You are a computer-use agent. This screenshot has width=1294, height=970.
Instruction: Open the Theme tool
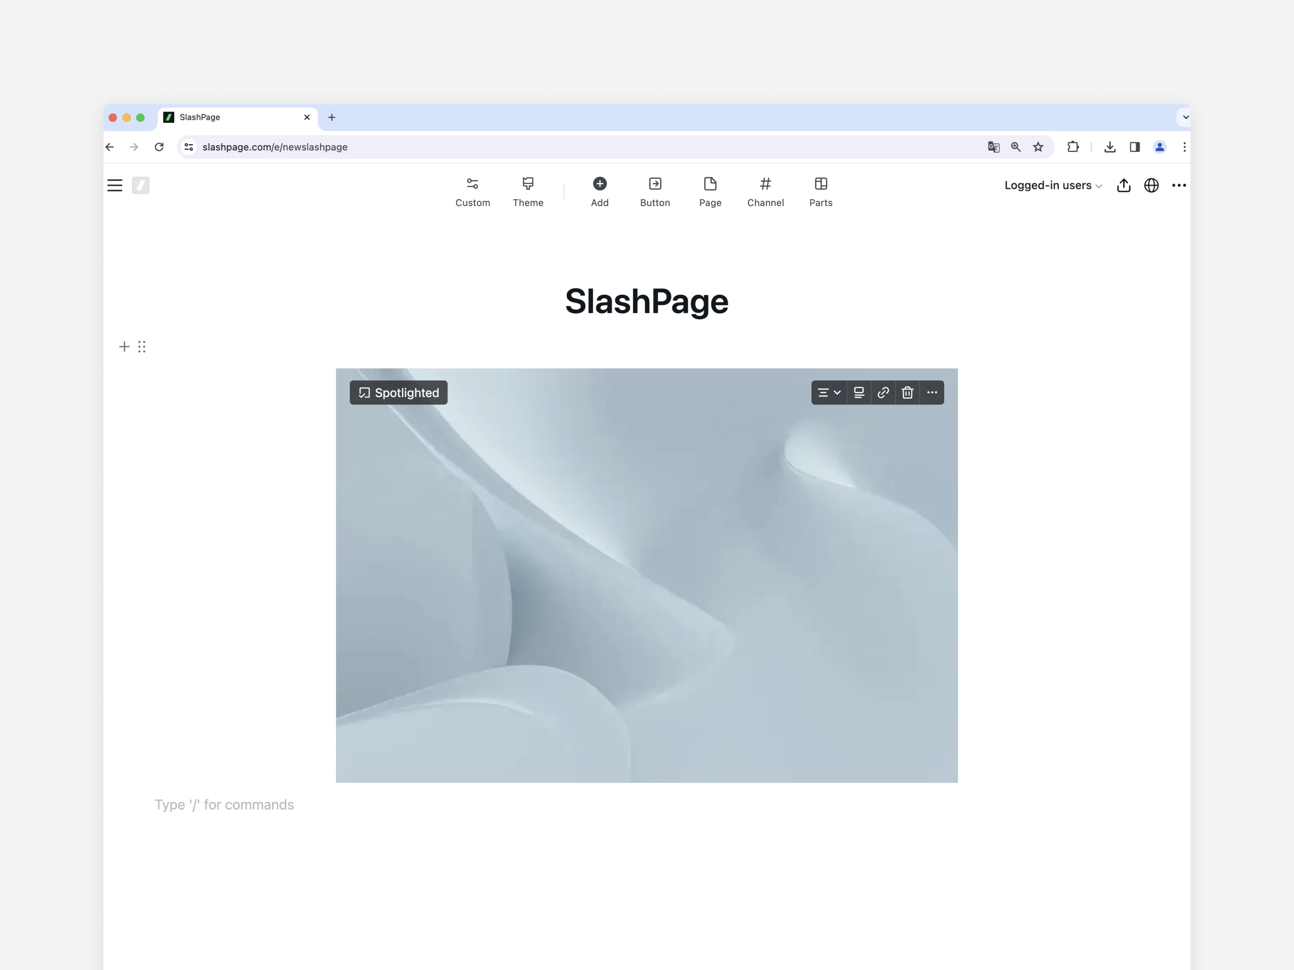coord(528,192)
